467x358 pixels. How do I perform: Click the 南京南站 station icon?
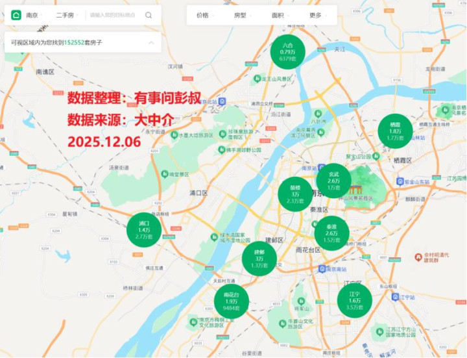322,269
